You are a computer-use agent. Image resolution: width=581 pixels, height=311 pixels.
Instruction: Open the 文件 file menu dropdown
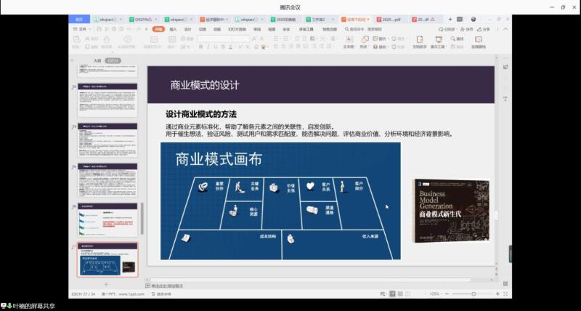(x=81, y=29)
